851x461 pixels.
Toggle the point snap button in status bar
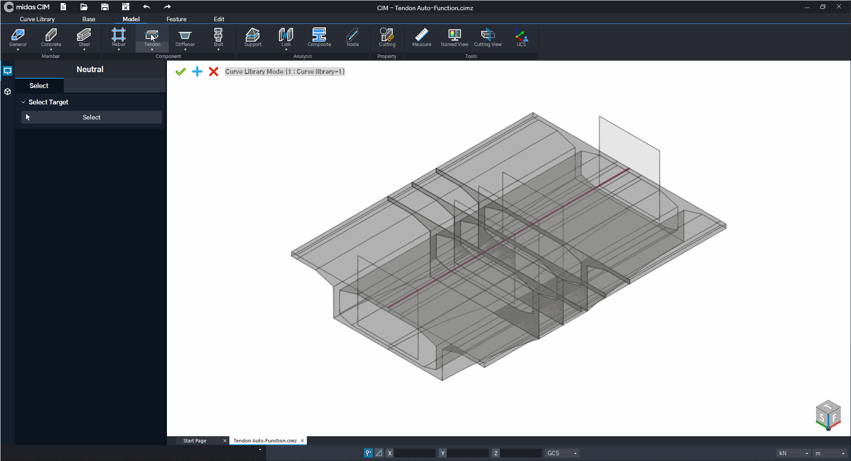(368, 453)
